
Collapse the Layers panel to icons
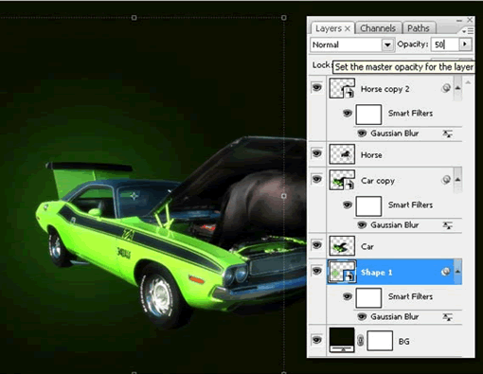[x=459, y=20]
